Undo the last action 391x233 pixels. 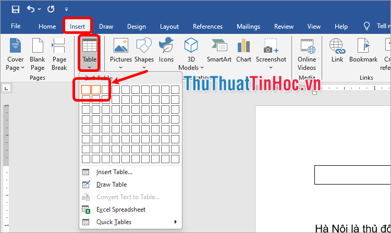click(31, 9)
